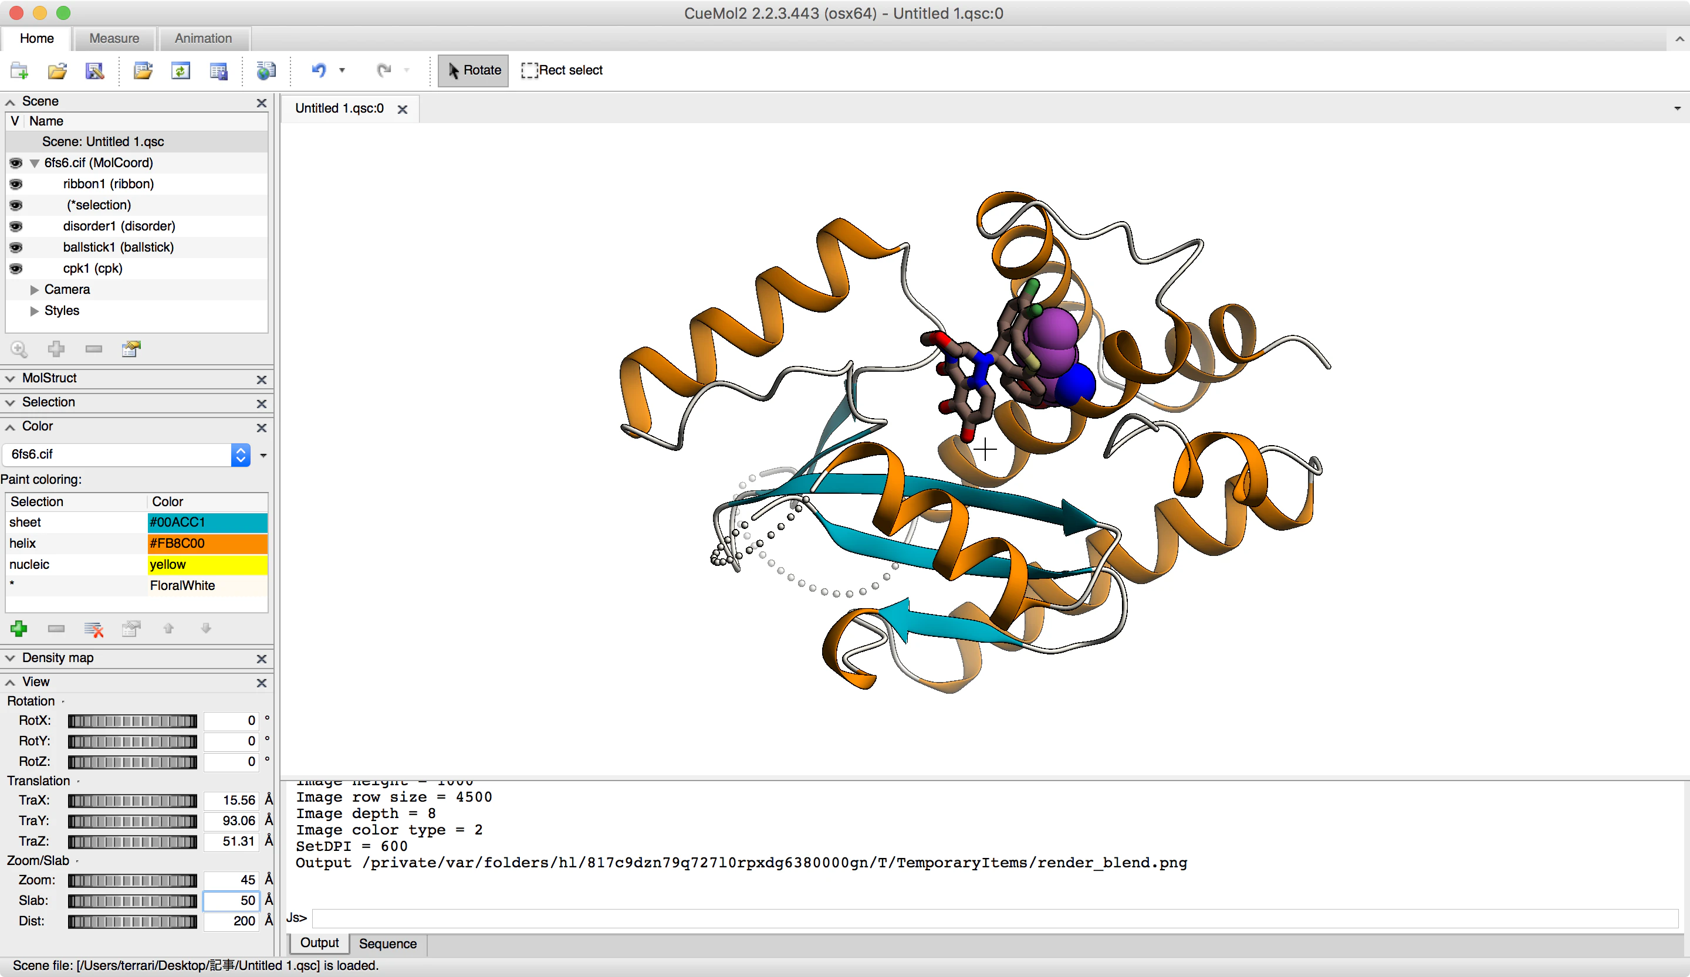This screenshot has width=1690, height=977.
Task: Switch to the Measure tab
Action: [114, 38]
